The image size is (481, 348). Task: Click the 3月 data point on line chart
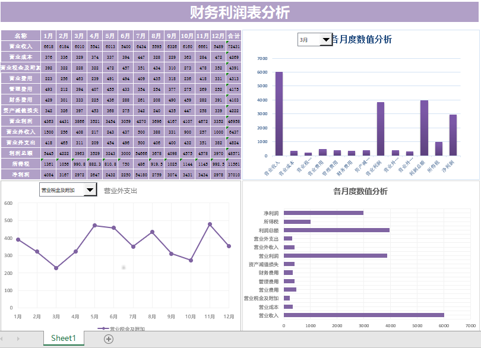[56, 268]
